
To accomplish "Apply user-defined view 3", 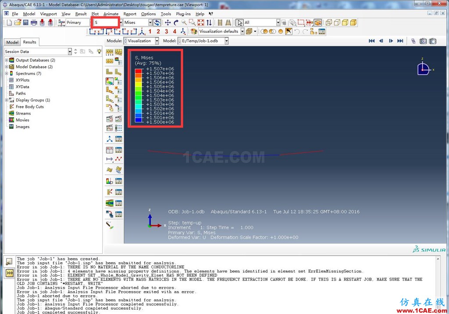I will pos(166,32).
